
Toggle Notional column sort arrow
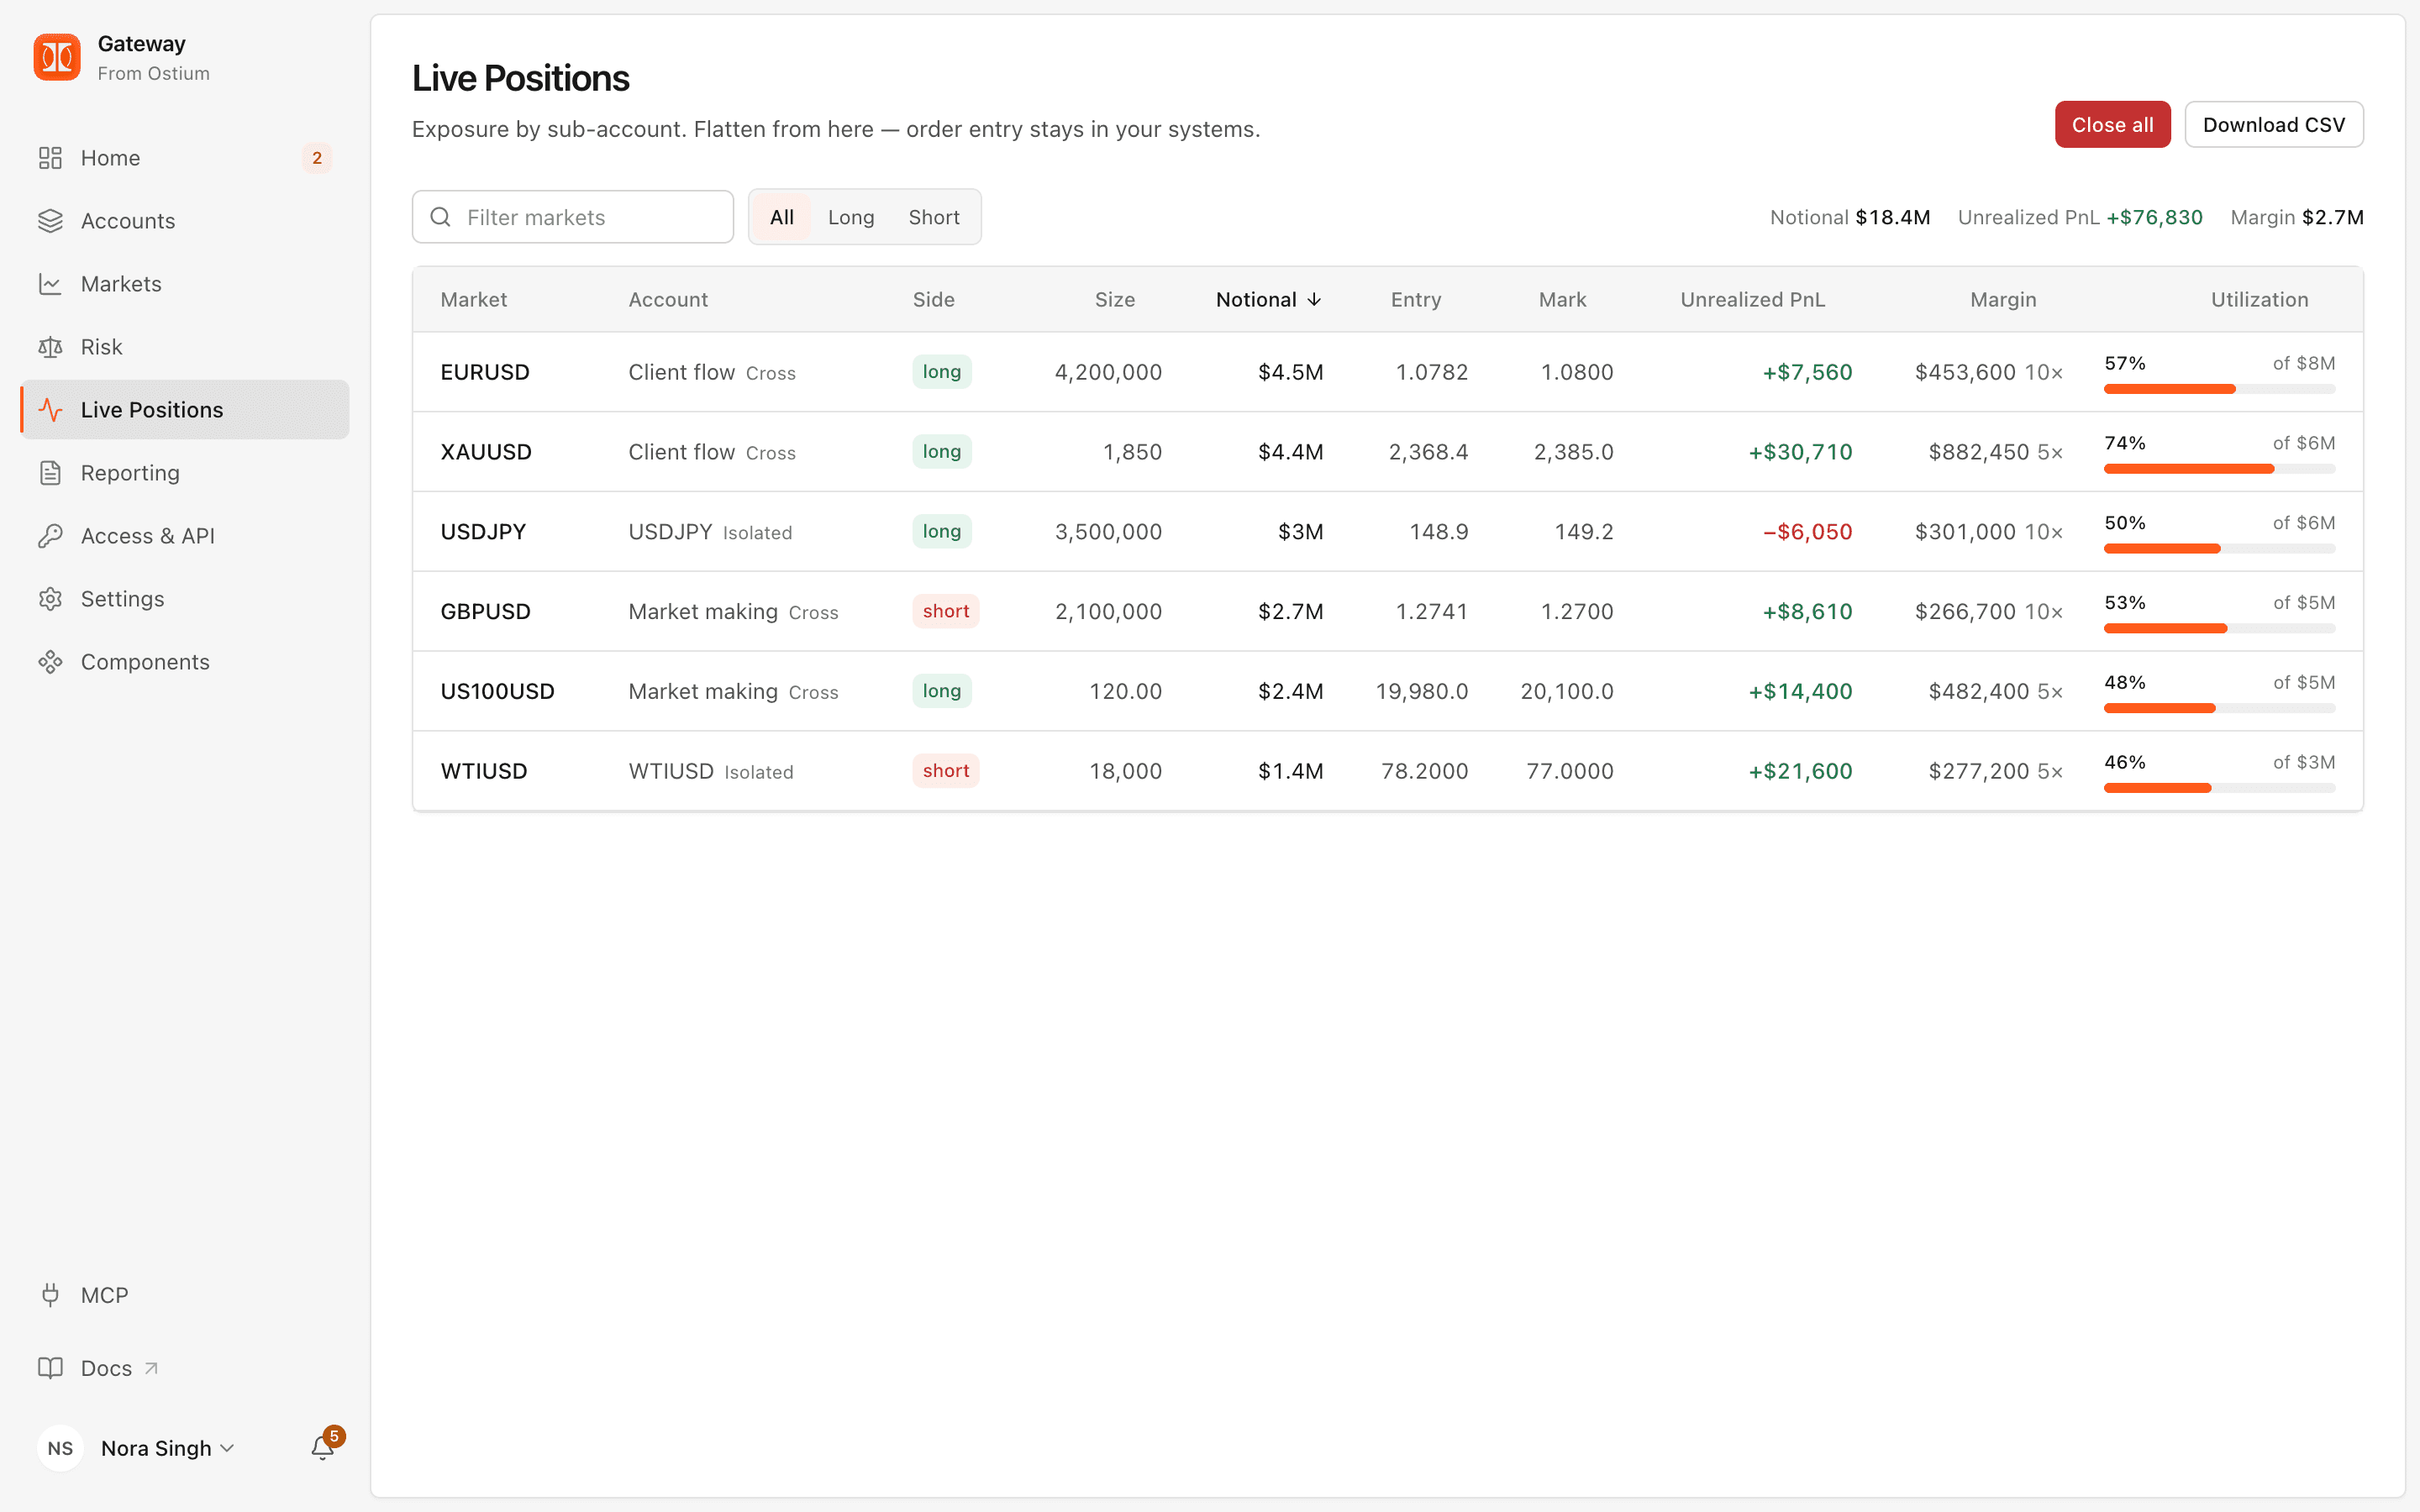pos(1314,300)
